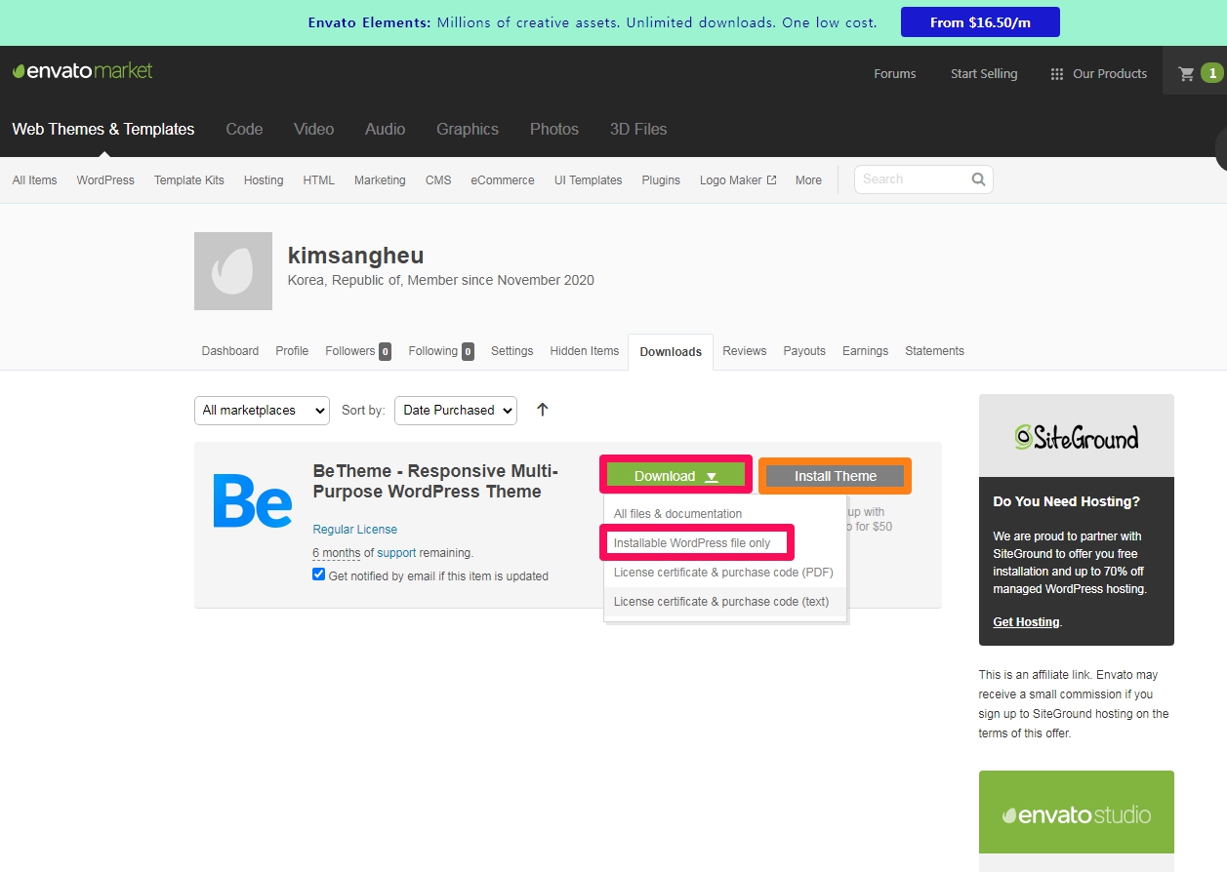Toggle email notification checkbox for item updates

click(x=318, y=575)
